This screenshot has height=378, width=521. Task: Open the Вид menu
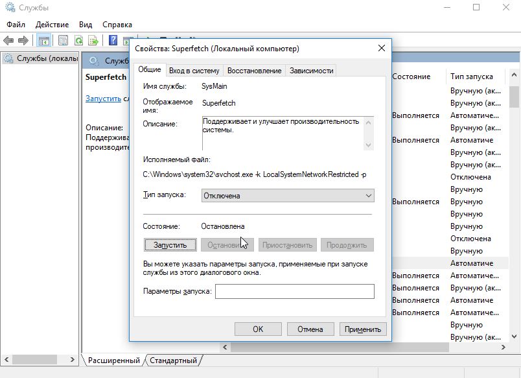tap(86, 25)
